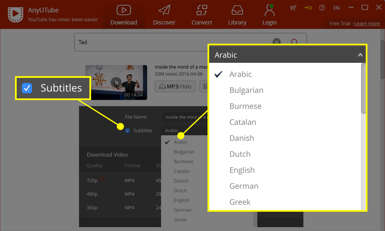Image resolution: width=385 pixels, height=231 pixels.
Task: Uncheck the Subtitles checkbox
Action: 127,130
